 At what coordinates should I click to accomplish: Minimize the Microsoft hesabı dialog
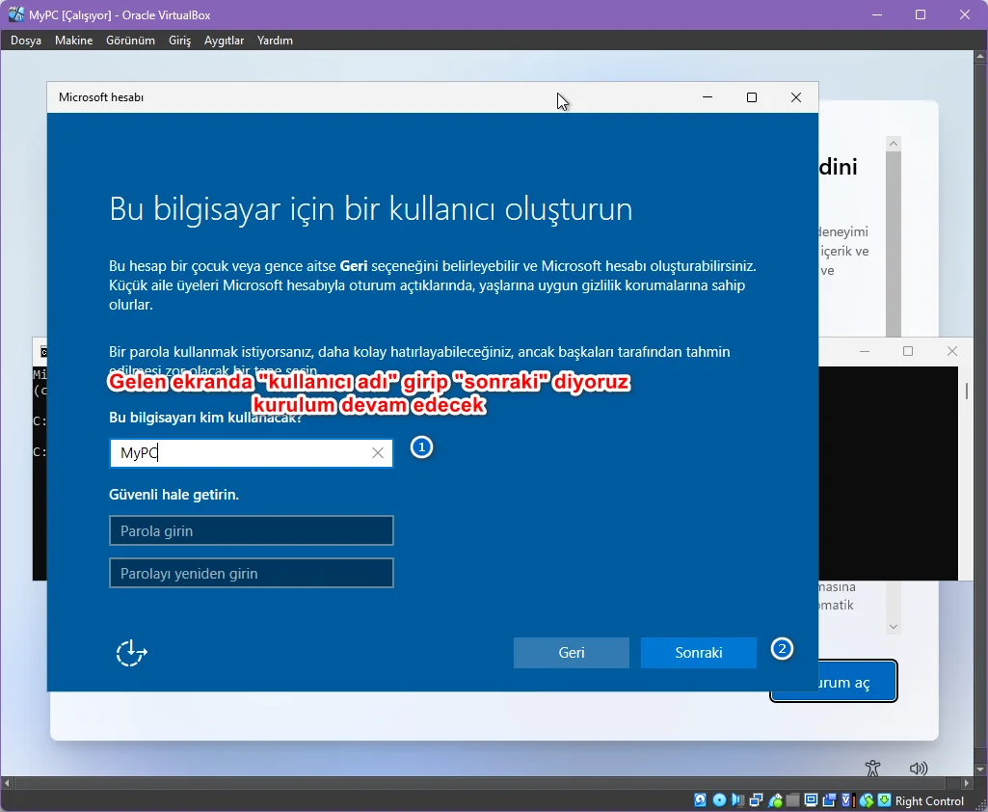pos(707,97)
